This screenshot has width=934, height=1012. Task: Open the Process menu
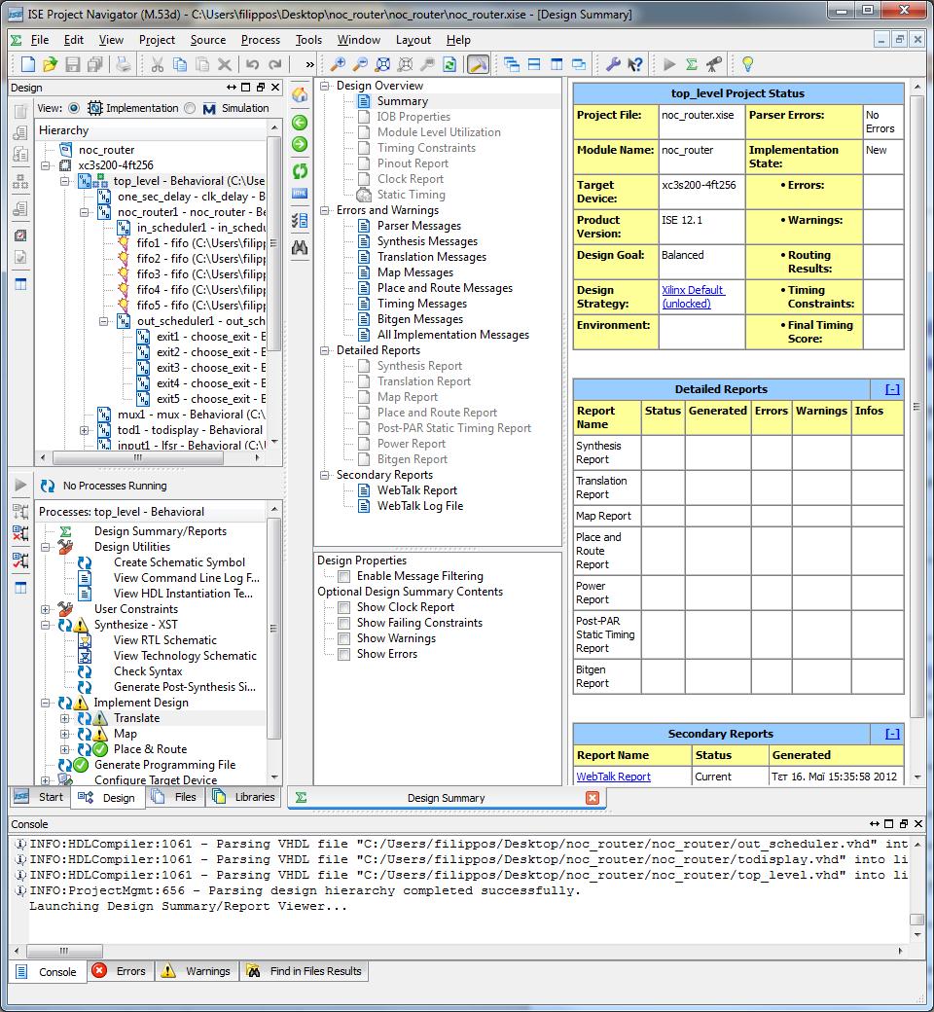point(260,39)
